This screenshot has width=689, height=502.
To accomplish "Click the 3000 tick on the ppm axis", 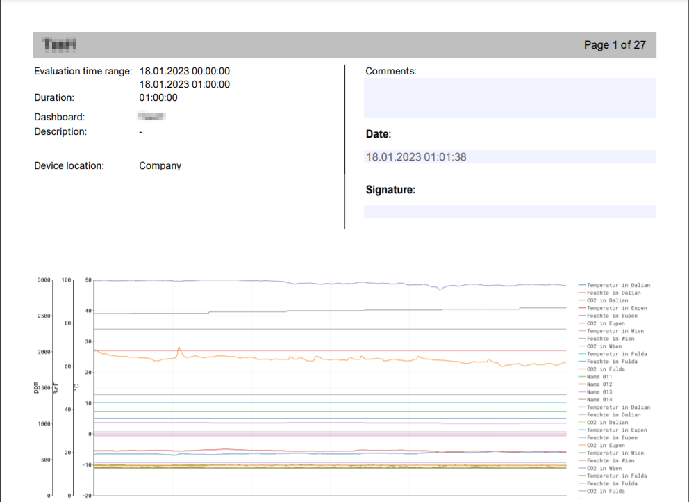I will tap(44, 280).
